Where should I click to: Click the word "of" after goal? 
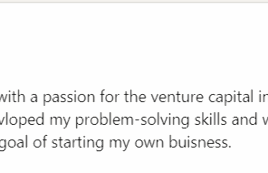pyautogui.click(x=40, y=142)
